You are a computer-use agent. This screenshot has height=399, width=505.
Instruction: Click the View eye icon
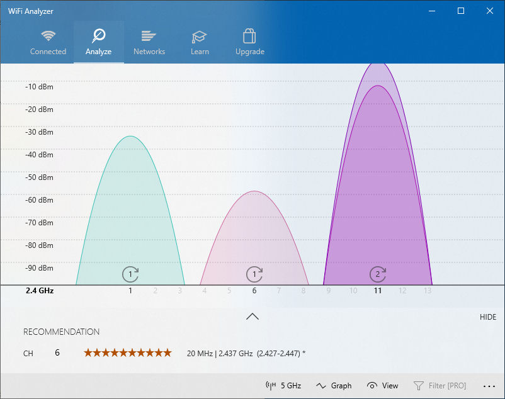pos(371,385)
